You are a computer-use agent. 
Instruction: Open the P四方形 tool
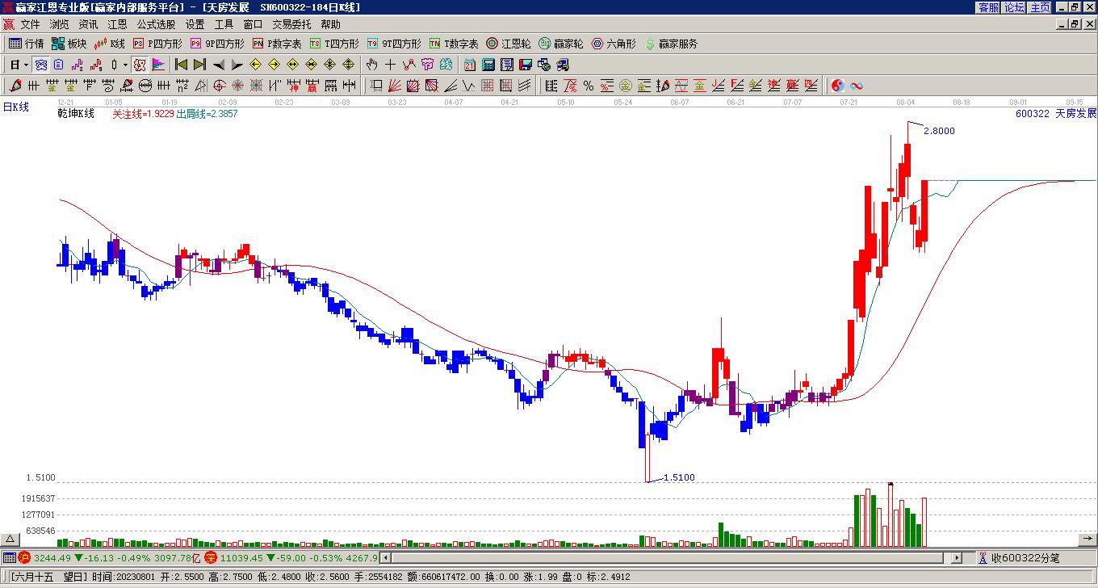157,44
